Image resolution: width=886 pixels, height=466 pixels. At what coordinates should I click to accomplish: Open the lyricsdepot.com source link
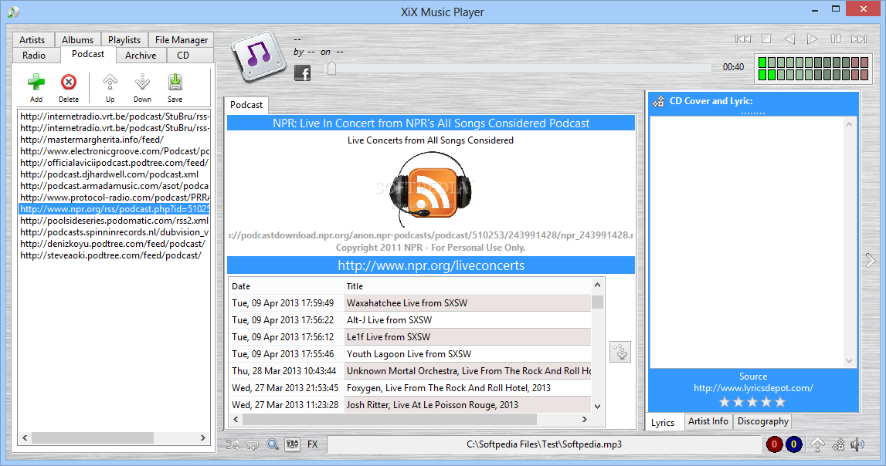pos(753,388)
